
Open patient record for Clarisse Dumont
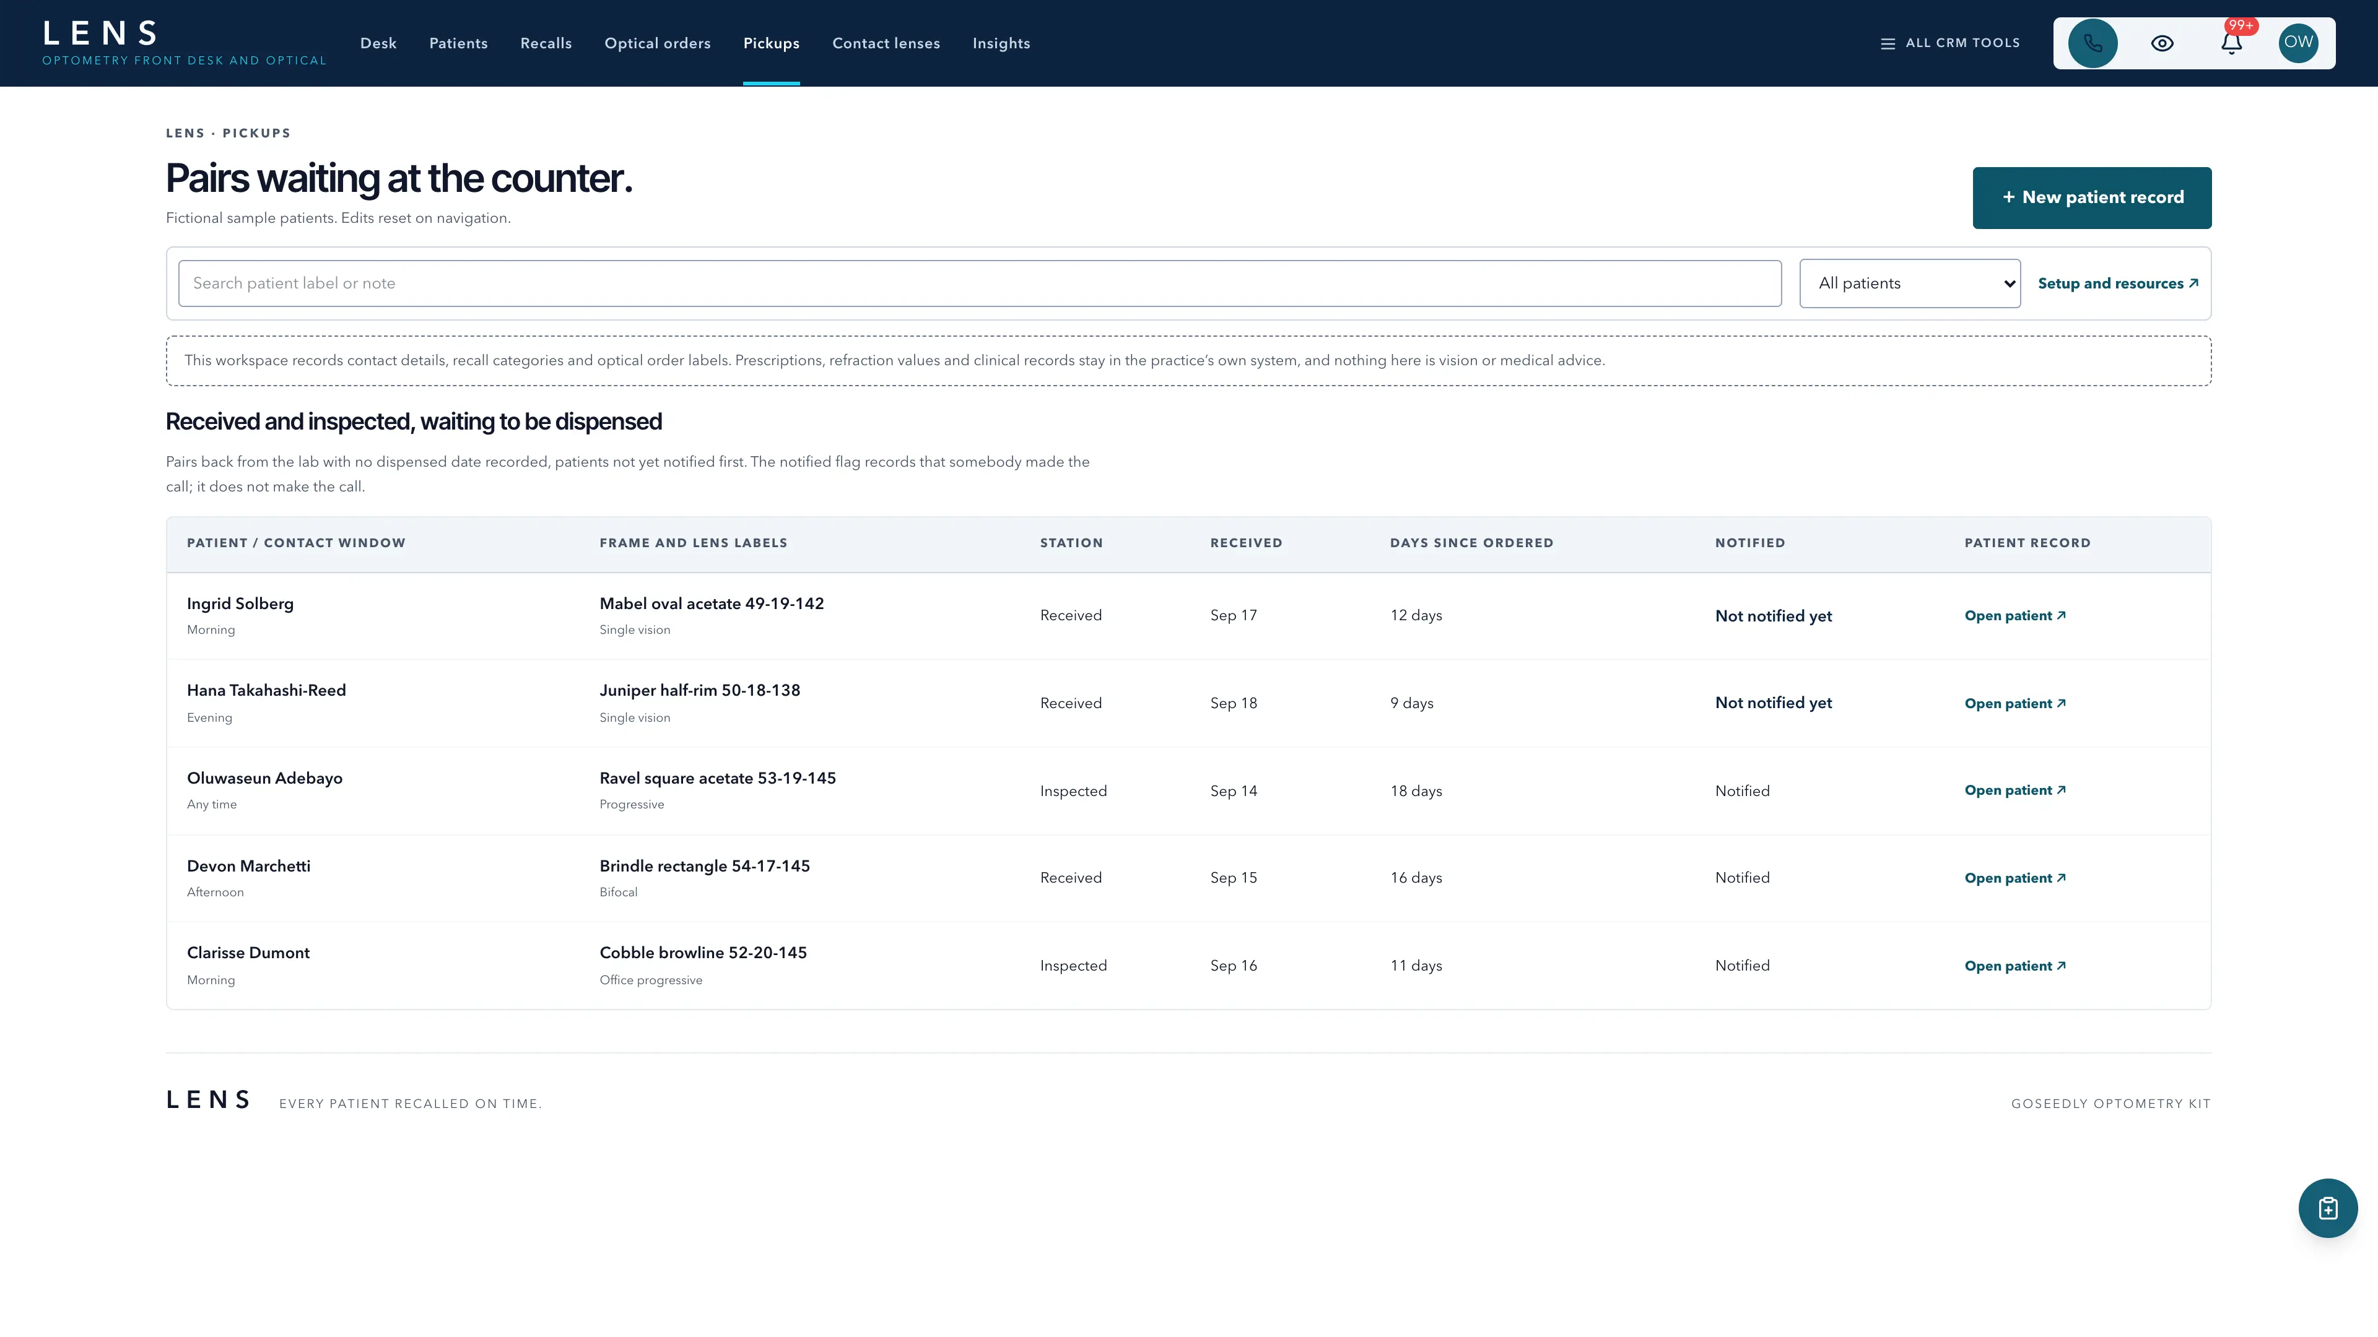click(2014, 965)
